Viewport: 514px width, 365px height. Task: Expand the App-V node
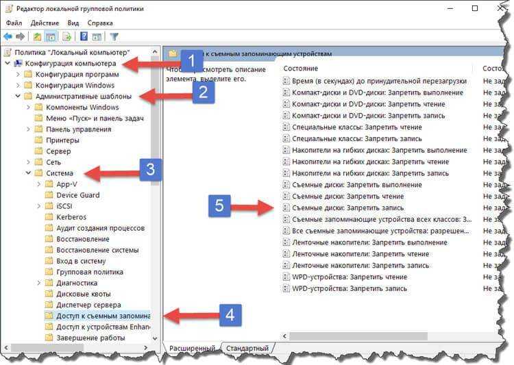pyautogui.click(x=39, y=184)
